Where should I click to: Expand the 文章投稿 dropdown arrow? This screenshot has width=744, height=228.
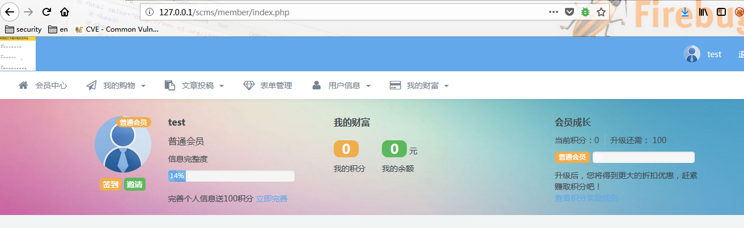click(222, 86)
